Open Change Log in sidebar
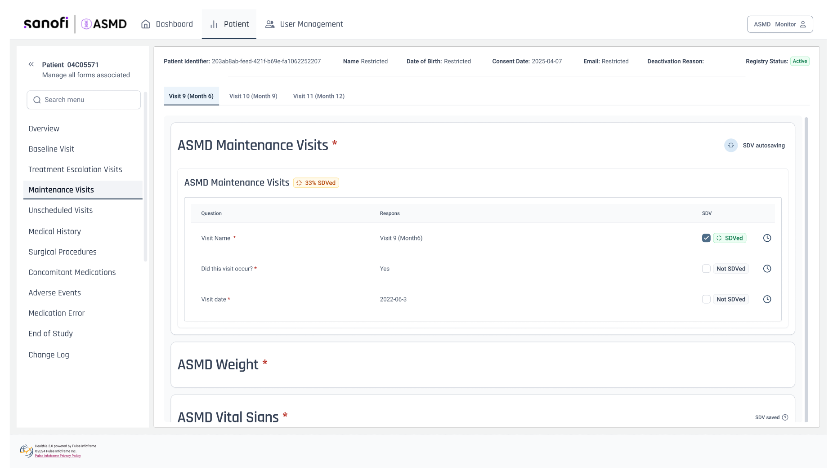This screenshot has width=833, height=470. tap(49, 355)
